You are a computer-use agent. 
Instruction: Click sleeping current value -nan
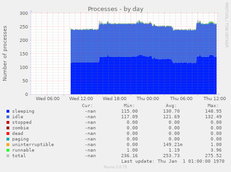click(x=90, y=111)
